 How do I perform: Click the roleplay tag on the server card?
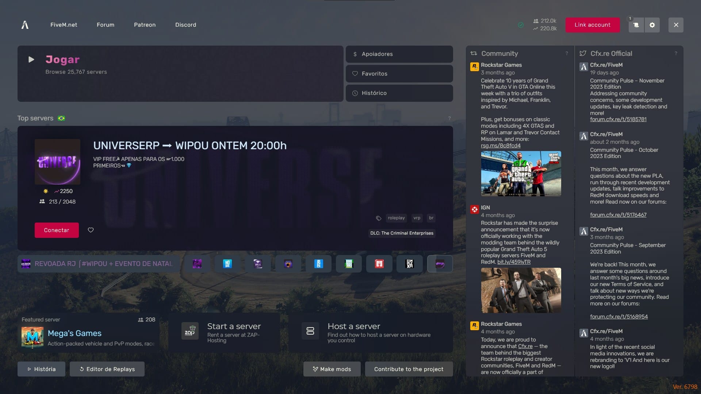point(396,218)
